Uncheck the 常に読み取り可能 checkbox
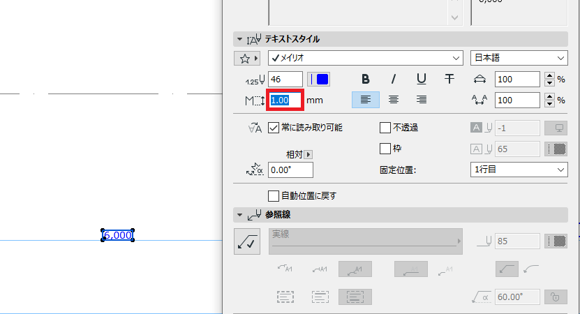 tap(274, 128)
